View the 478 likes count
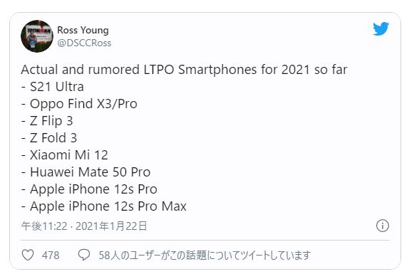419x279 pixels. click(51, 256)
